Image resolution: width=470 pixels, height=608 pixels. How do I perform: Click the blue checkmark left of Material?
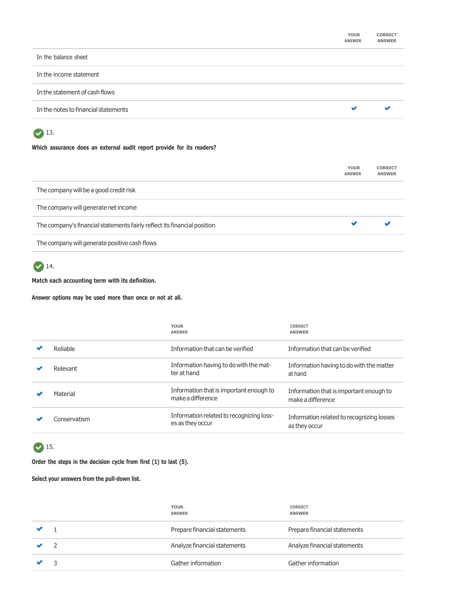[39, 394]
